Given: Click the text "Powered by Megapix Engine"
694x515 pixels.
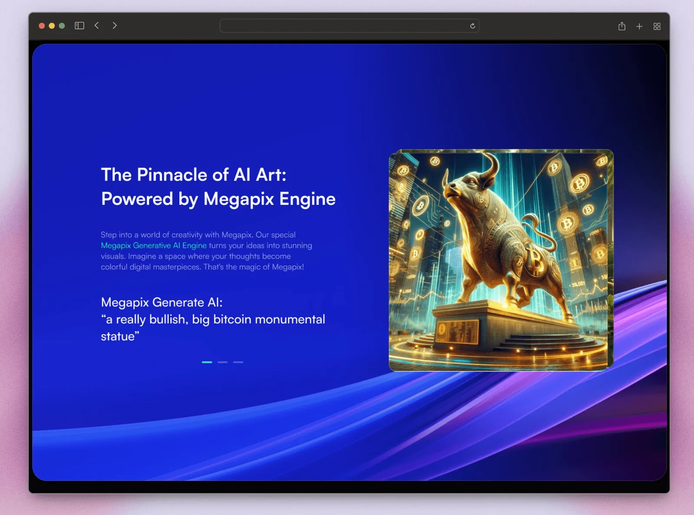Looking at the screenshot, I should point(218,199).
